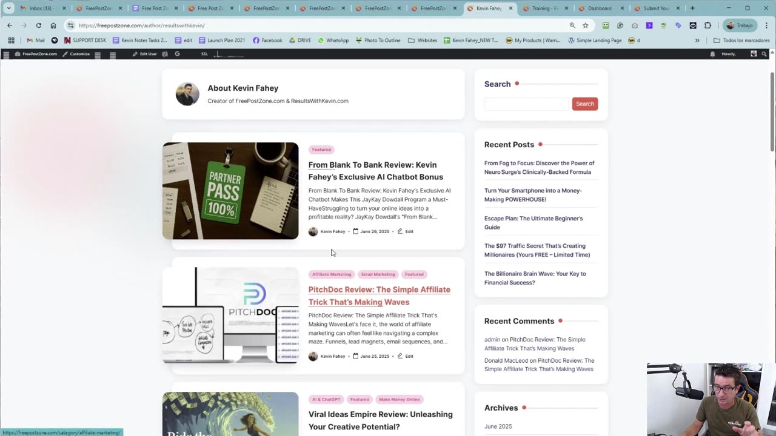Viewport: 776px width, 436px height.
Task: Open The Billionaire Brain Wave recent post
Action: (535, 278)
